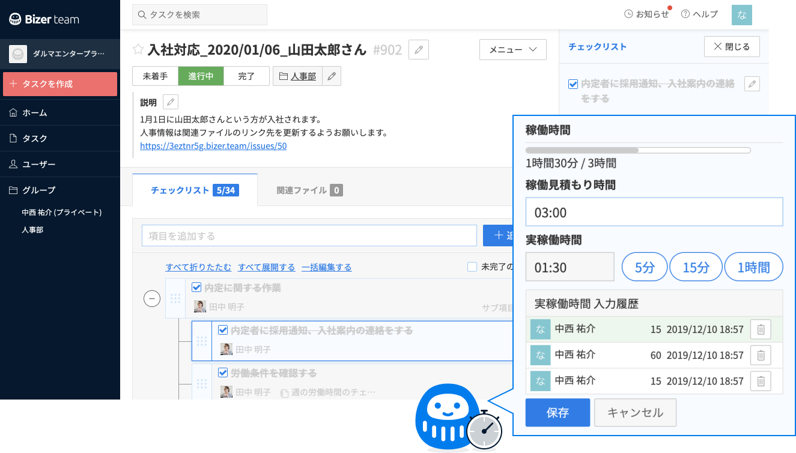Star the task 入社対応 with the star icon
The width and height of the screenshot is (796, 453).
138,50
